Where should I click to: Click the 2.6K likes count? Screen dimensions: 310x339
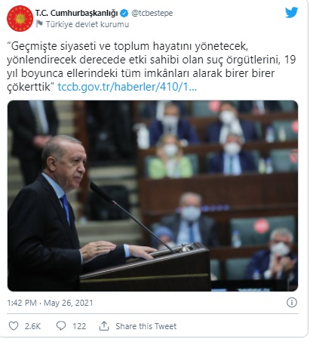[x=32, y=326]
